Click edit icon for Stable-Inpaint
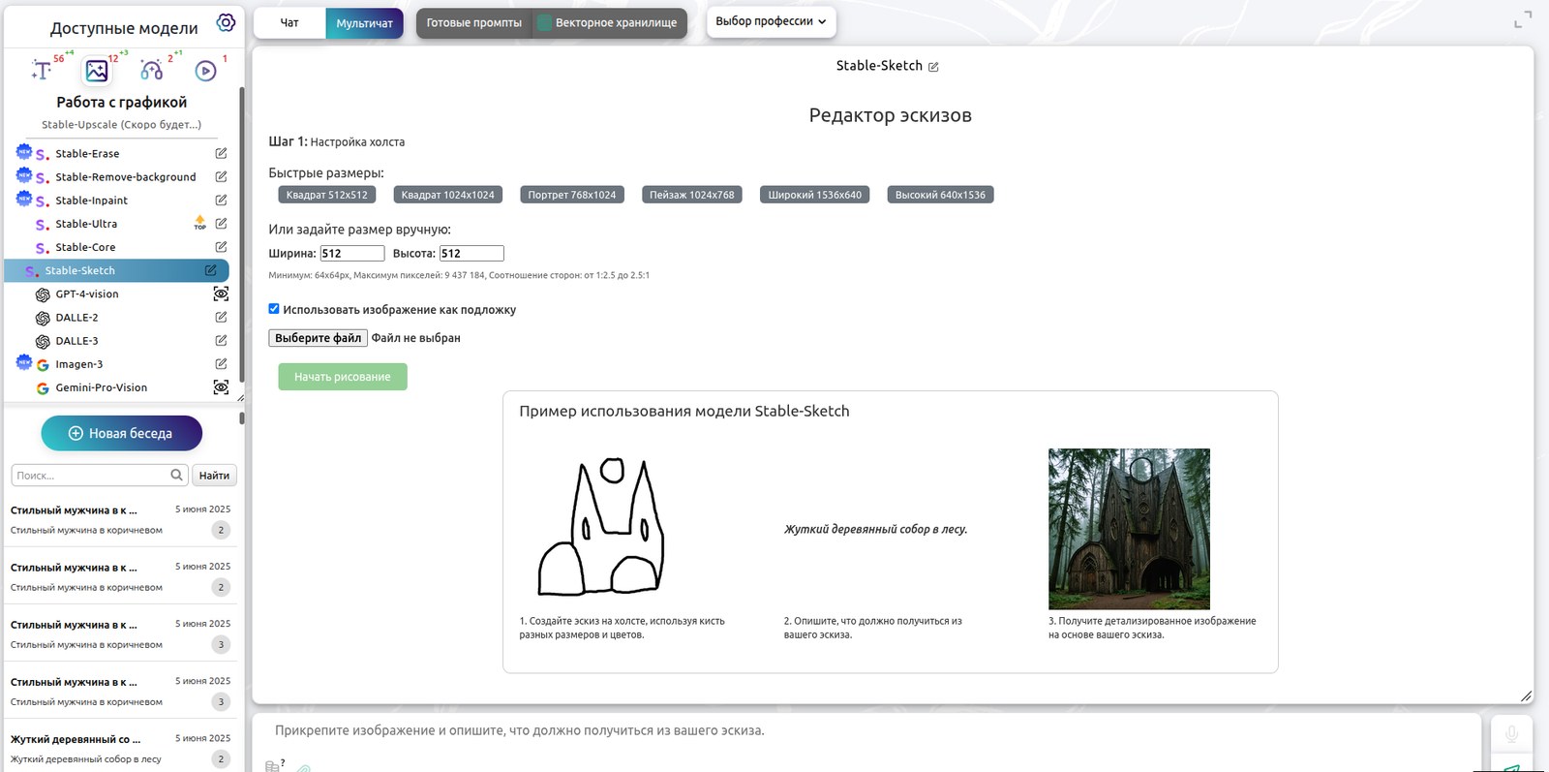Screen dimensions: 1549x772 coord(221,200)
